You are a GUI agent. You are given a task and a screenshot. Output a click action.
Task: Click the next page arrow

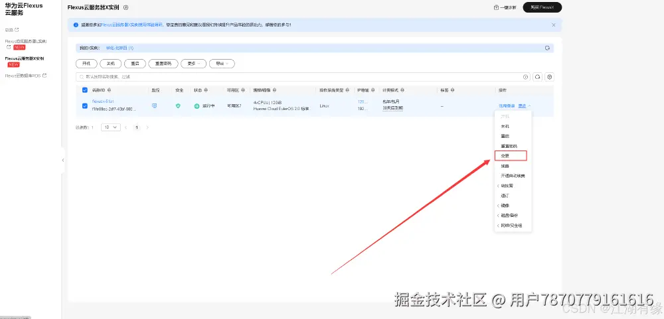[147, 127]
